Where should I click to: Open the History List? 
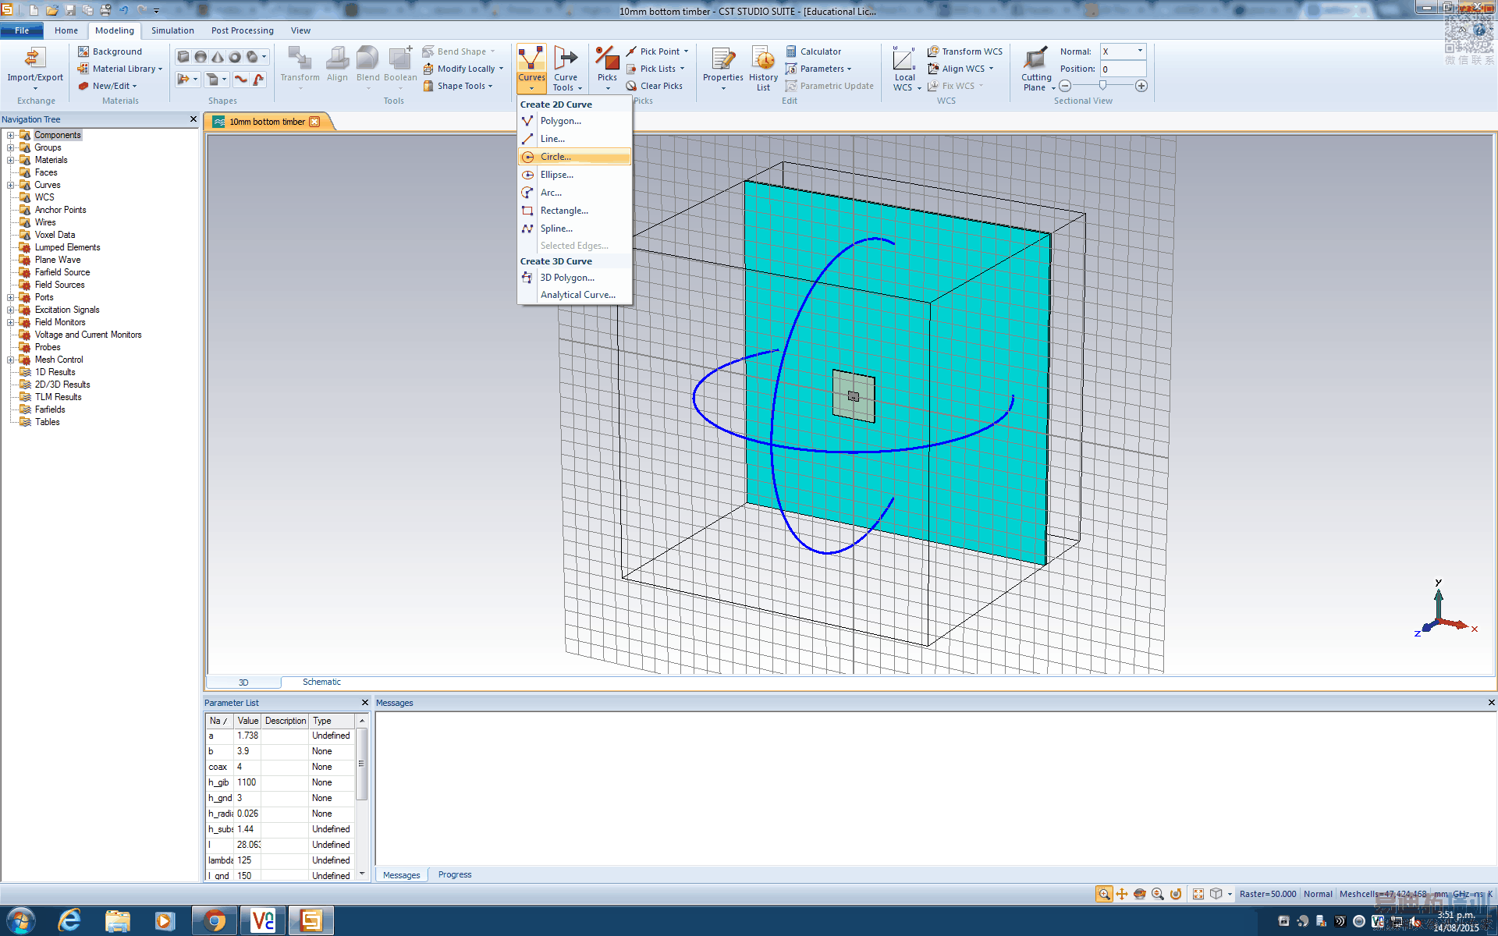(763, 69)
